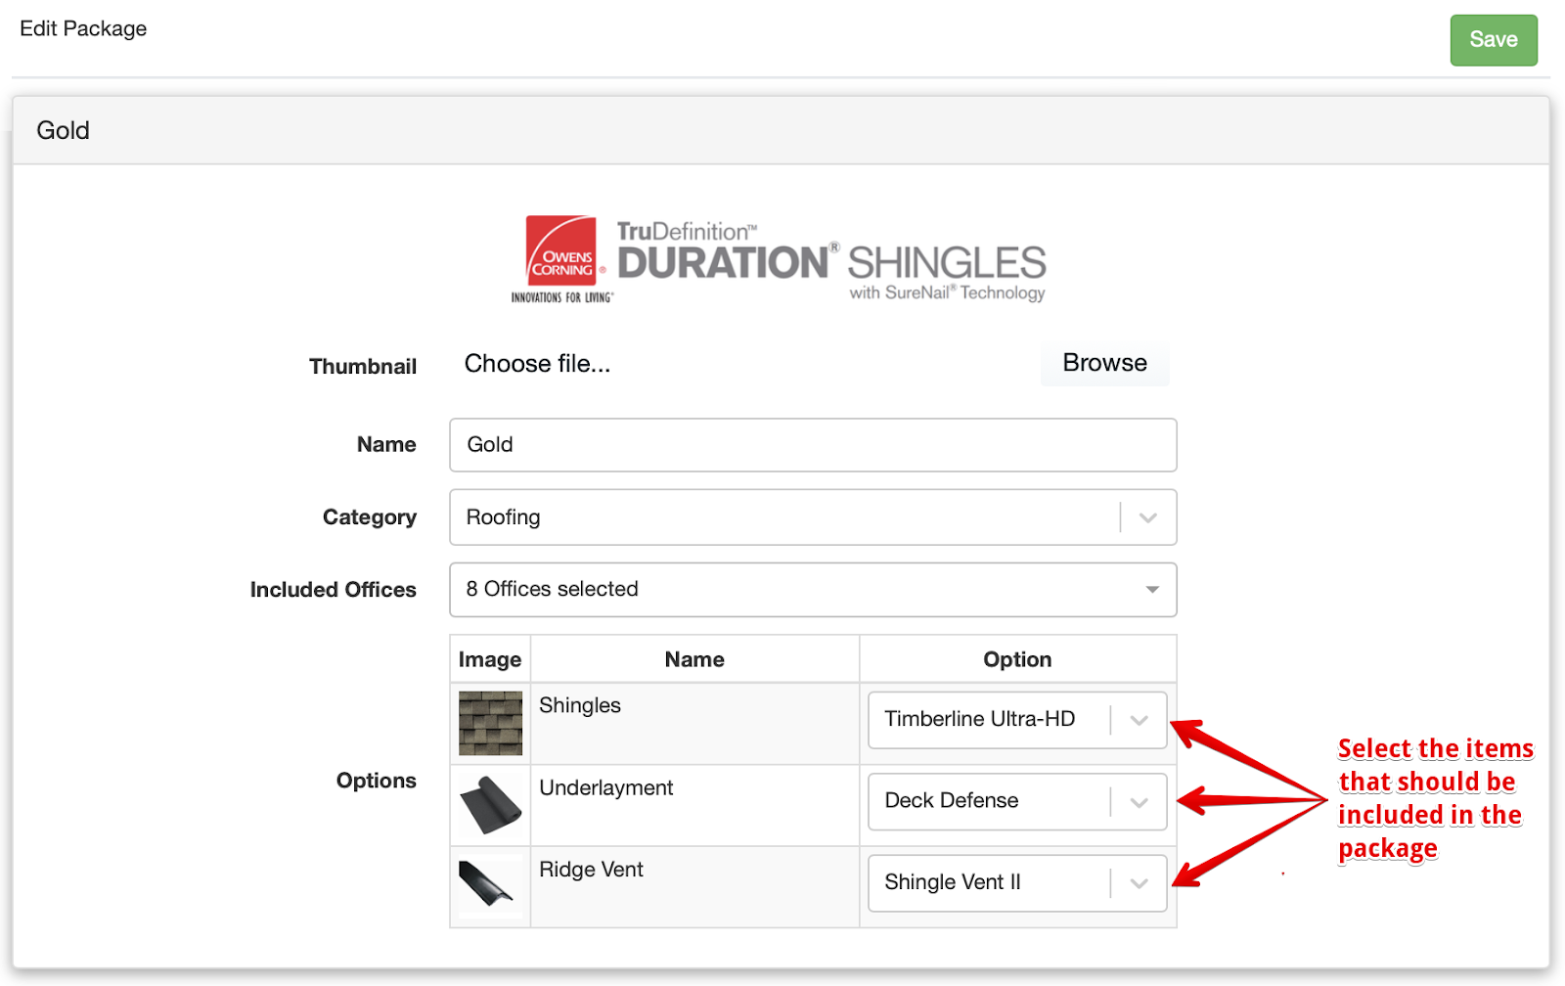Click the Gold panel header

tap(781, 130)
